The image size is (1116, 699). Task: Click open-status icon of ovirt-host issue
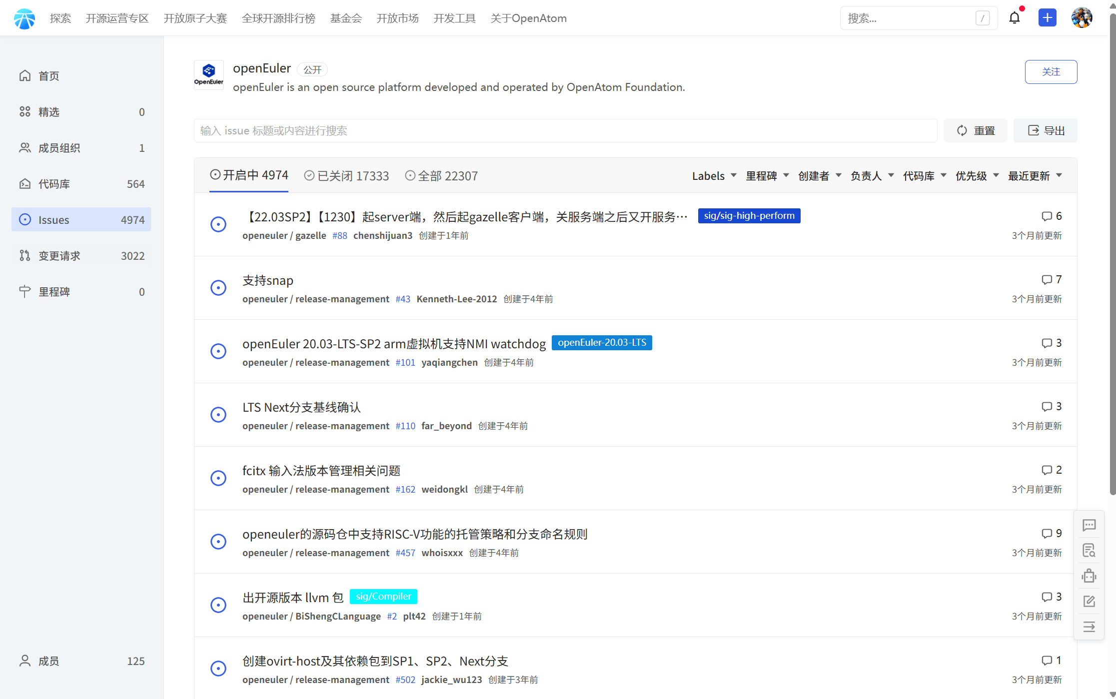(218, 669)
